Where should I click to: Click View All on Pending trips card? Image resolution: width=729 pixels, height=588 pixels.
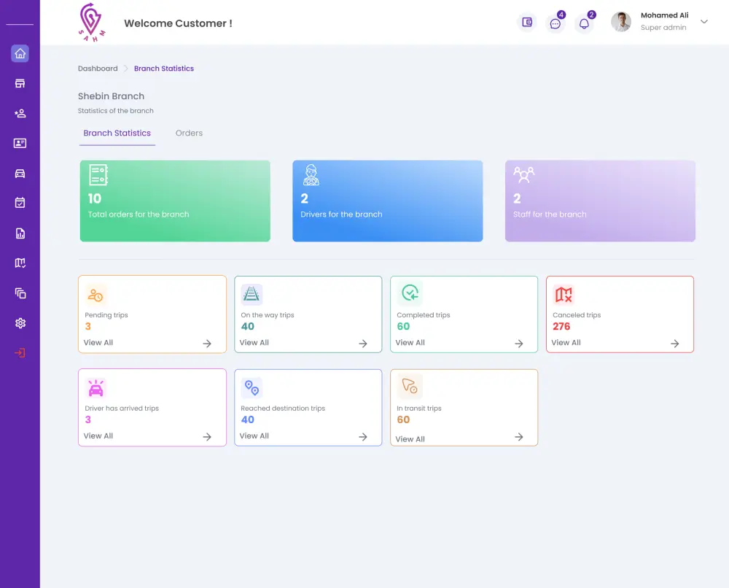pos(98,342)
